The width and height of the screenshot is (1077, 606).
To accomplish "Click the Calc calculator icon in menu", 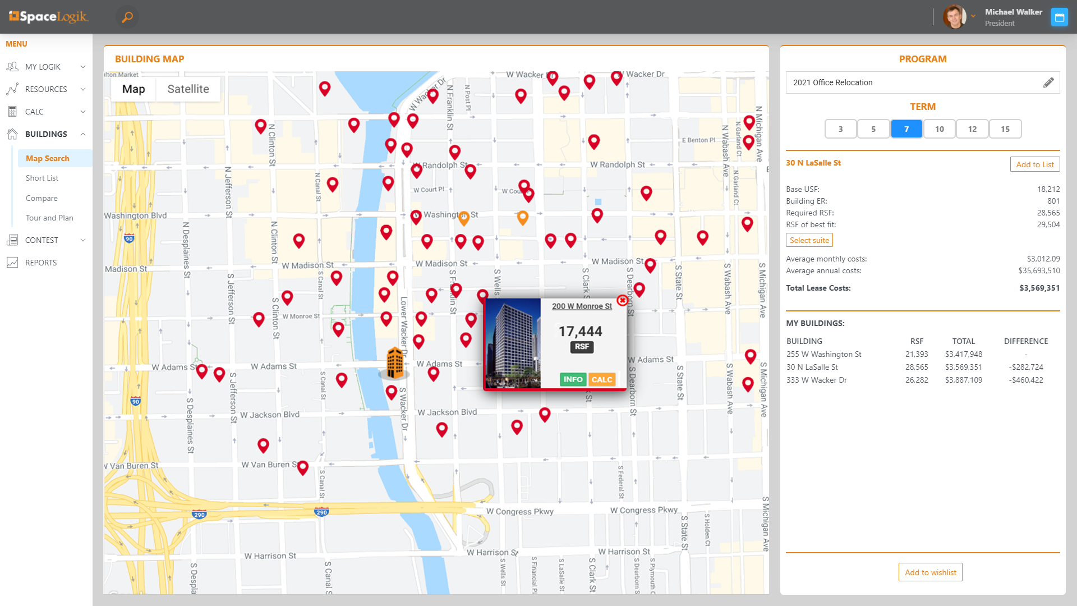I will (12, 112).
